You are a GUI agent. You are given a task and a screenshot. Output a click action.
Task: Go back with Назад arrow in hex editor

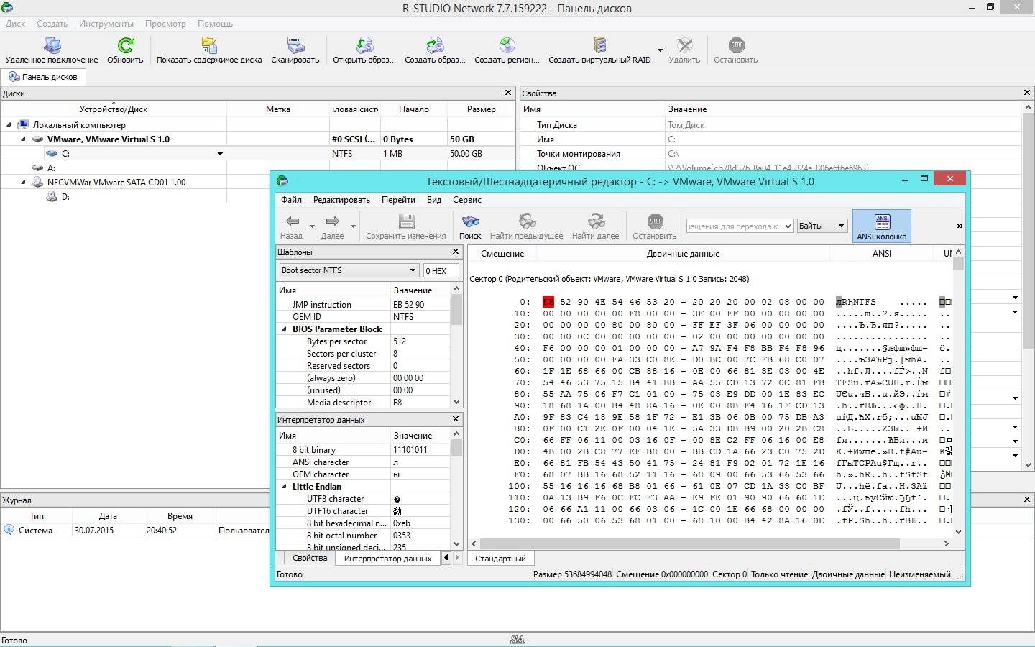(292, 221)
